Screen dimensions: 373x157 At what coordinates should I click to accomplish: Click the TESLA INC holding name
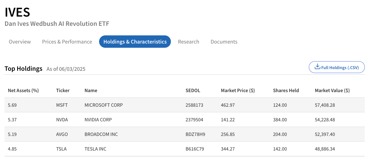(95, 149)
